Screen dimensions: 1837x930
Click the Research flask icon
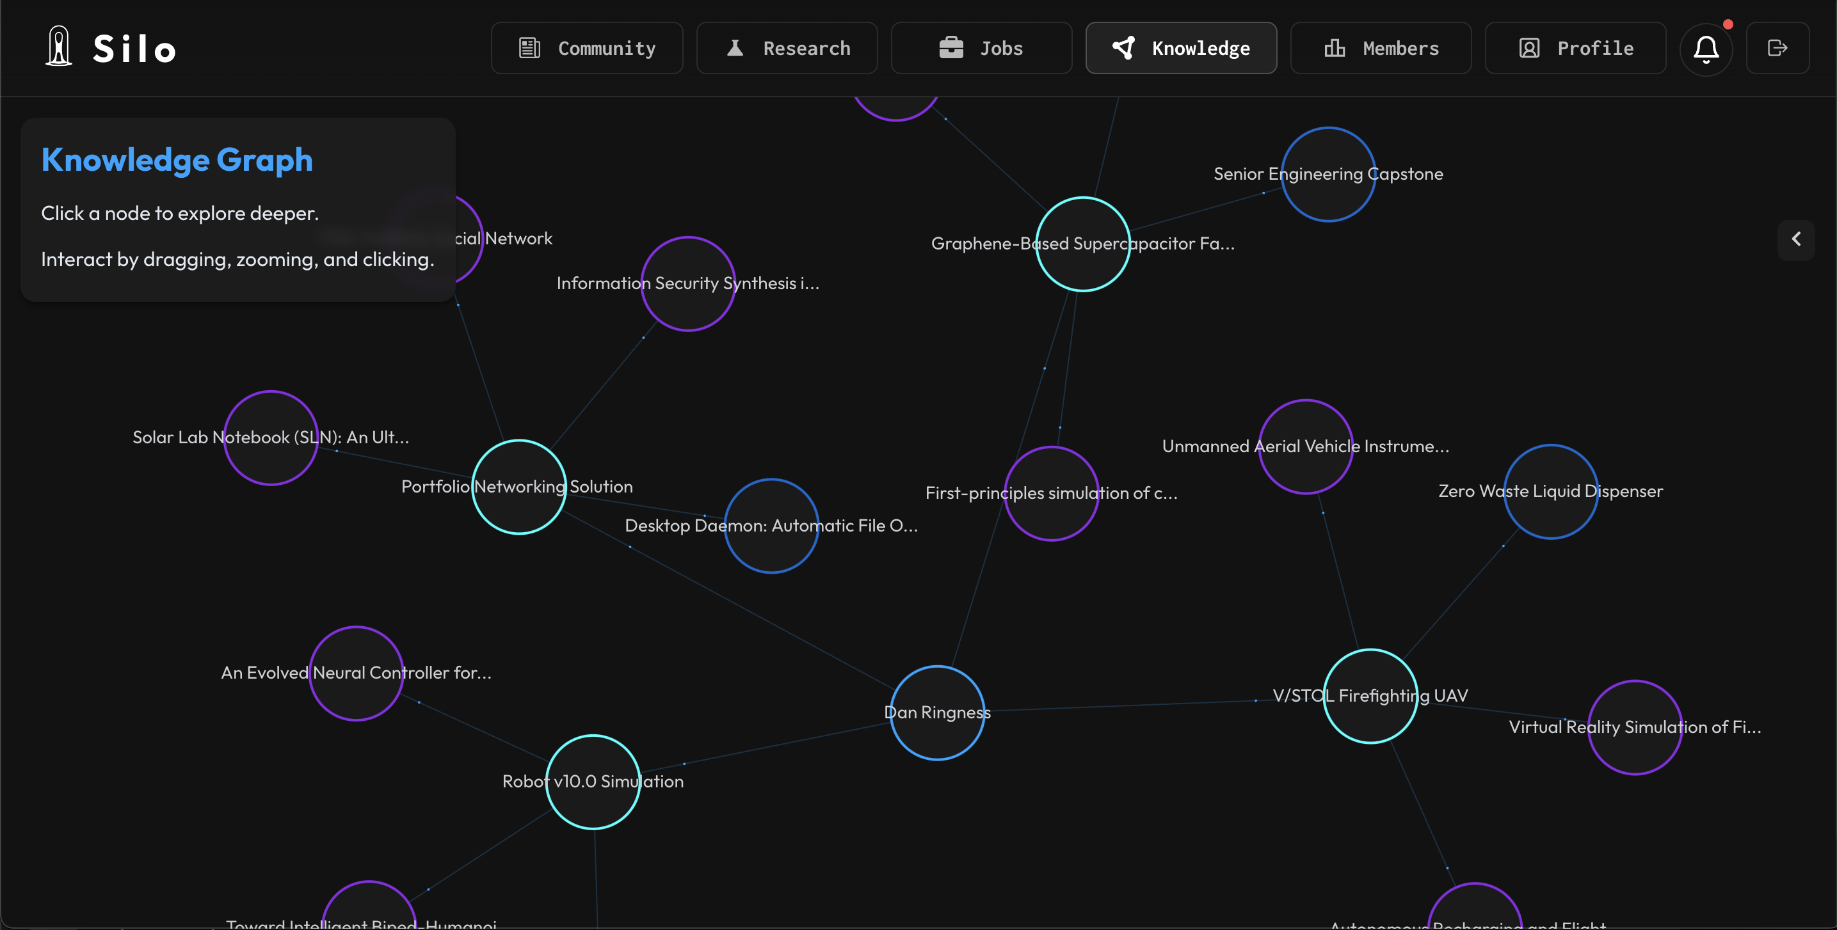(735, 49)
